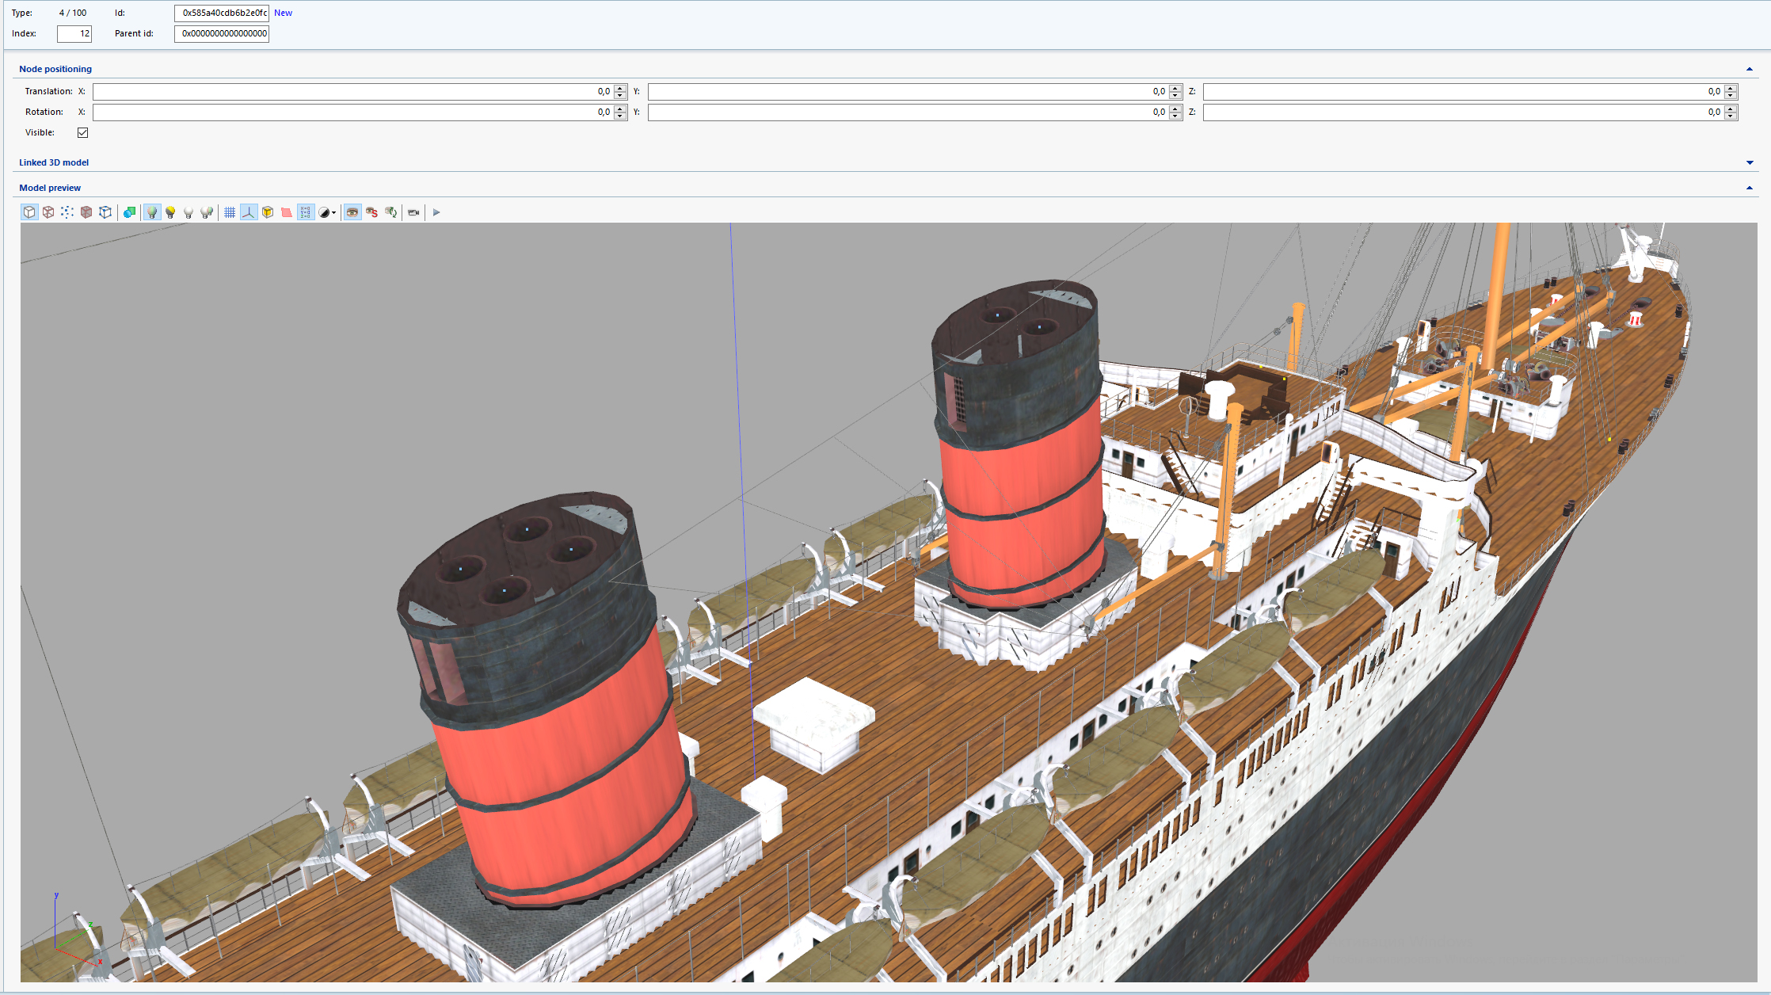This screenshot has width=1771, height=995.
Task: Collapse the Node positioning section
Action: coord(1750,69)
